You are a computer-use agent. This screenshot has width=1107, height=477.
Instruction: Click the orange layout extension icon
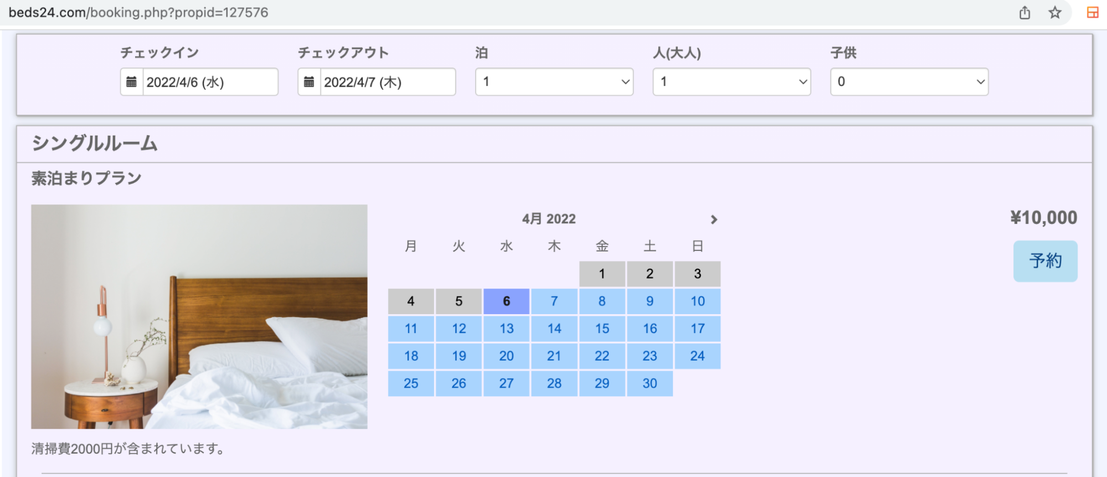pyautogui.click(x=1092, y=13)
